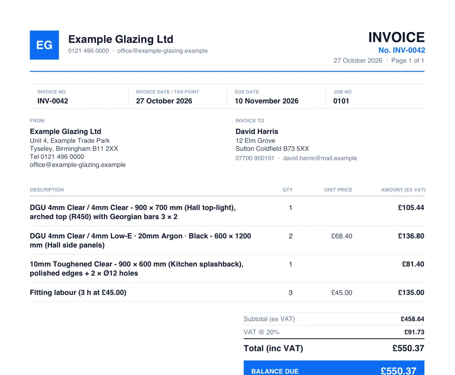Screen dimensions: 455x375
Task: Click amount £136.80
Action: (411, 236)
